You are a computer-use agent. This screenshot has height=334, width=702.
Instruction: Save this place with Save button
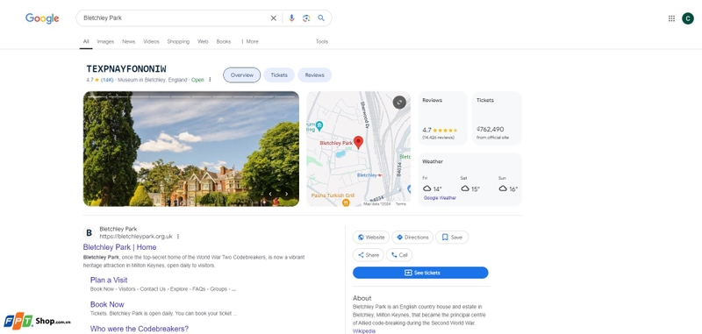point(452,238)
